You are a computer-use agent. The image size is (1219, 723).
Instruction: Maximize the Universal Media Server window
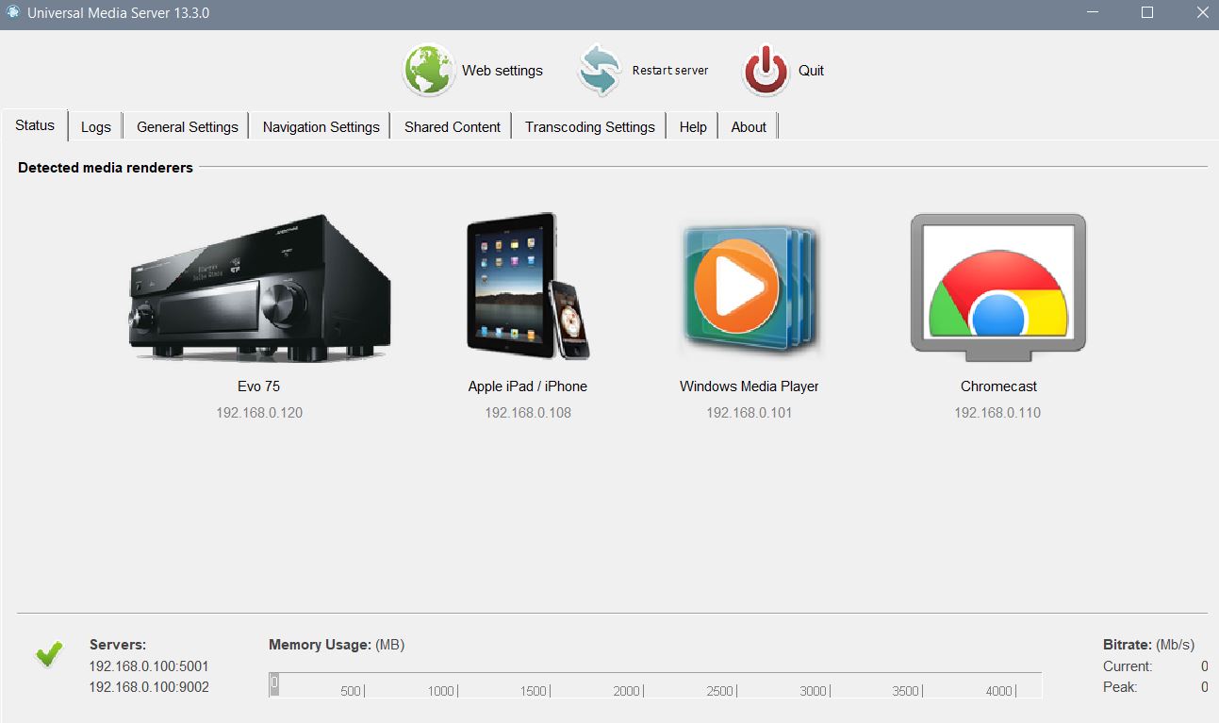pyautogui.click(x=1147, y=13)
